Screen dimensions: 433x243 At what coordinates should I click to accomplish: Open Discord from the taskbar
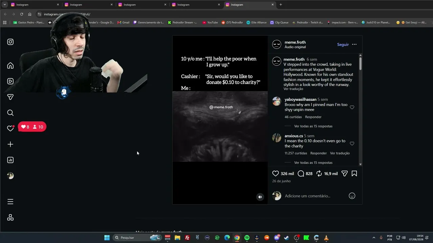277,238
